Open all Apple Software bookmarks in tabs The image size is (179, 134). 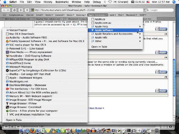(45, 120)
